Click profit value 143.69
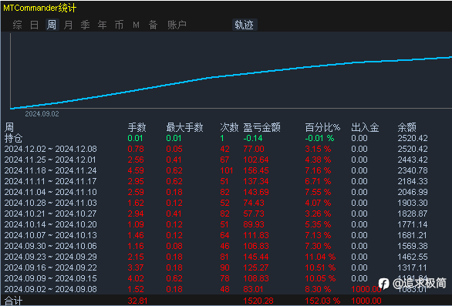Screen dimensions: 452x306 256,192
